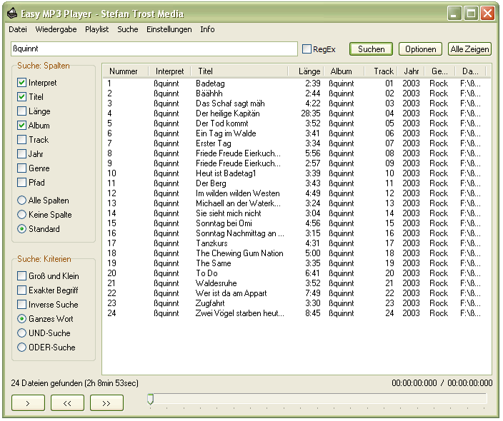503x421 pixels.
Task: Check the Pfad column checkbox
Action: click(21, 182)
